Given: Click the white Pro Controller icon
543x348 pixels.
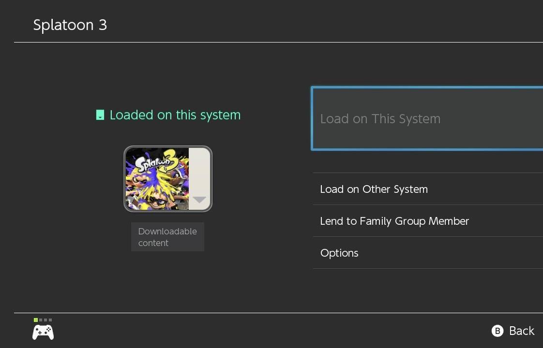Looking at the screenshot, I should click(43, 332).
